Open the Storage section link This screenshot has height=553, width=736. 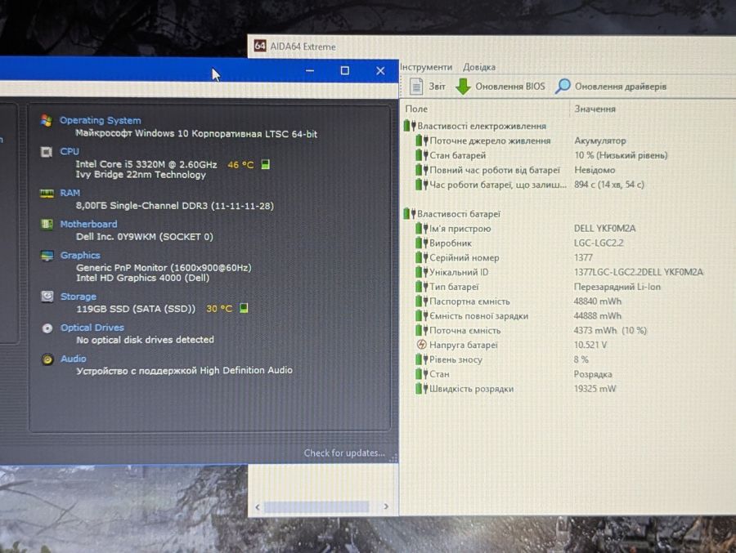point(79,297)
